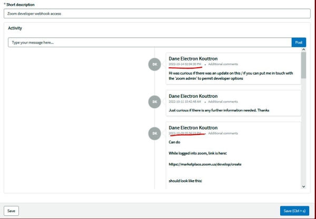316x219 pixels.
Task: Click the activity scrollbar thumb
Action: coord(303,65)
